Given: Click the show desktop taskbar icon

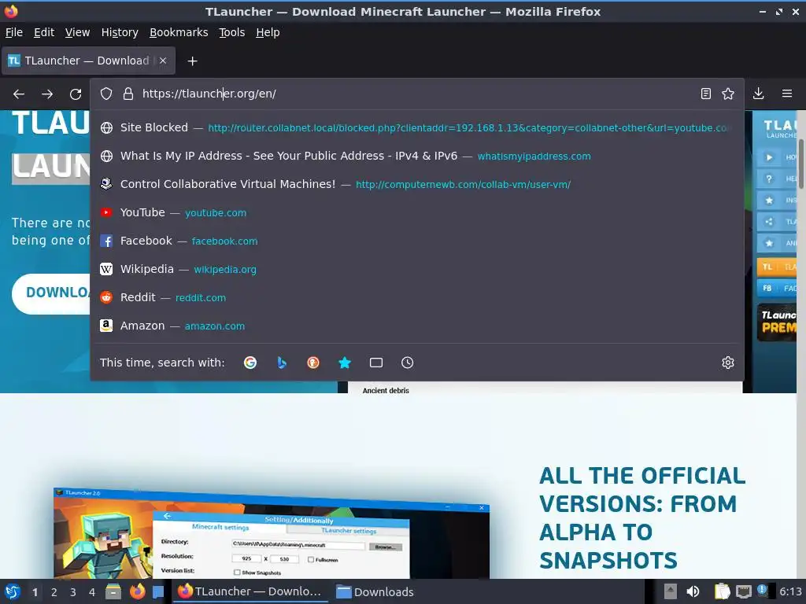Looking at the screenshot, I should pyautogui.click(x=158, y=591).
